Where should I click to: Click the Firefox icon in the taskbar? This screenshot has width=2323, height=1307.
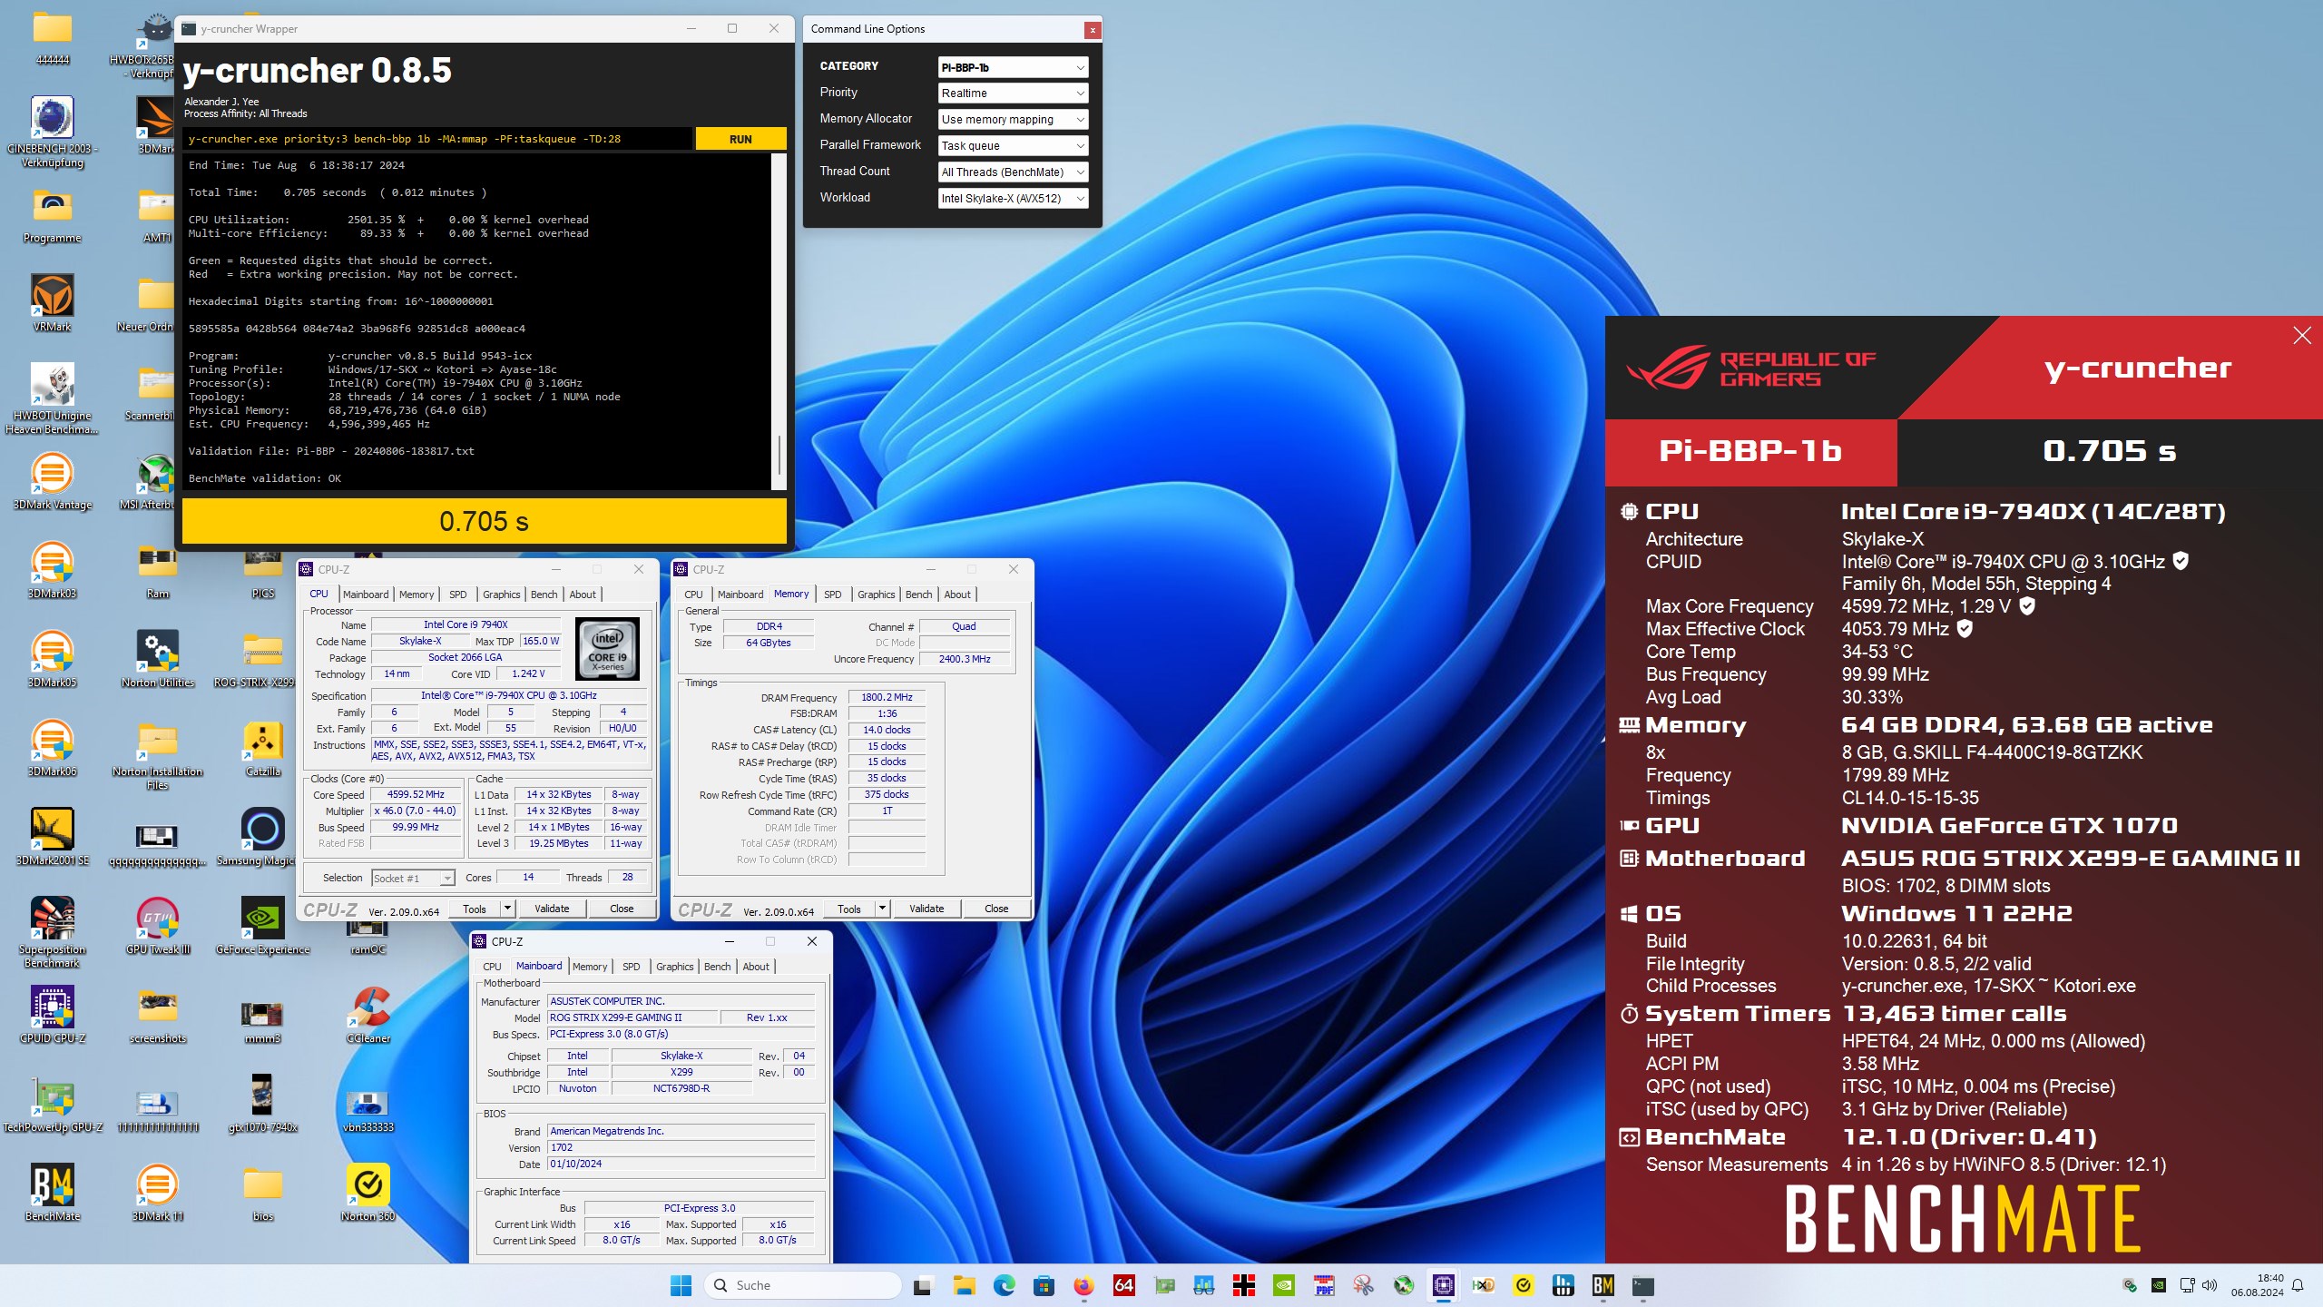pos(1083,1285)
